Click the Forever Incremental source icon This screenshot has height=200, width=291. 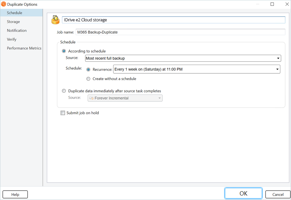pyautogui.click(x=92, y=98)
